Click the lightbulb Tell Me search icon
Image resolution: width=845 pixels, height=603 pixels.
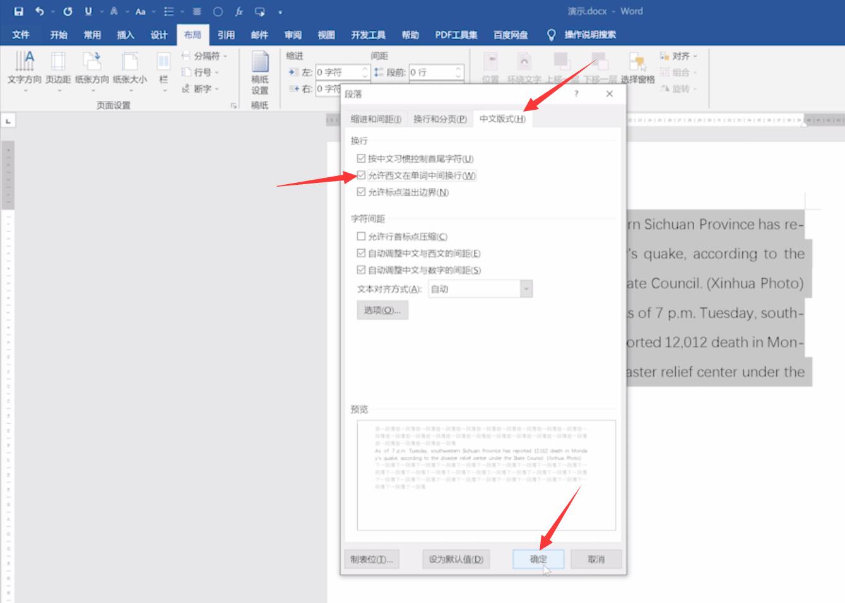[x=551, y=35]
